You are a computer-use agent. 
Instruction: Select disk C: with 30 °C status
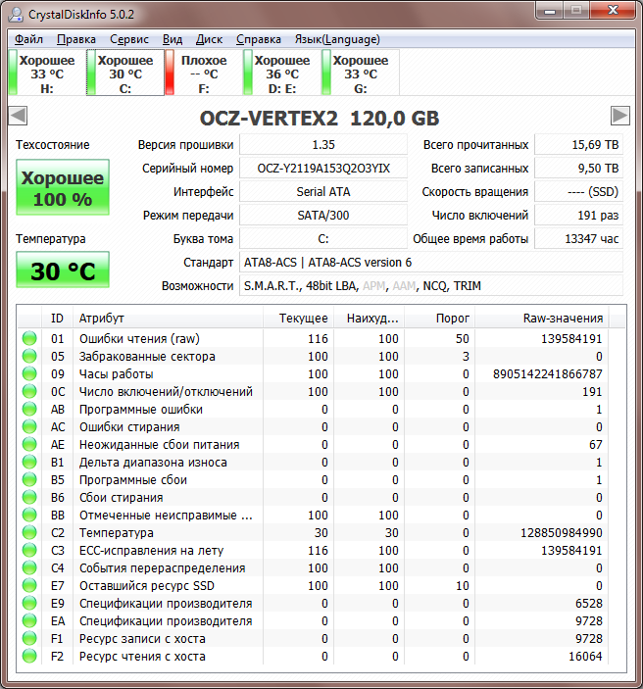click(x=125, y=73)
